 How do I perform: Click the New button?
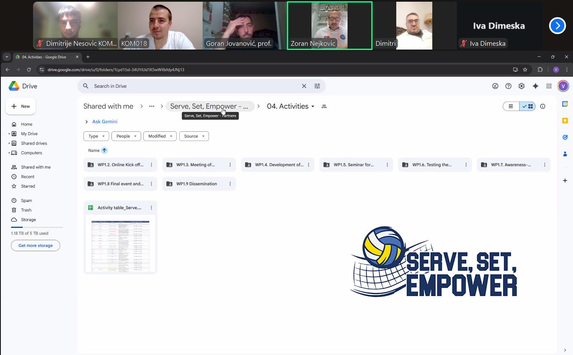tap(21, 106)
